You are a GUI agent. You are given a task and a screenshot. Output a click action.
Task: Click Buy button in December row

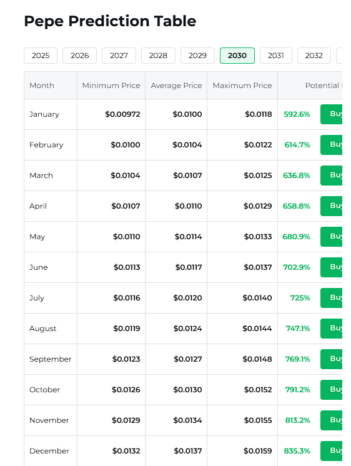[x=332, y=451]
